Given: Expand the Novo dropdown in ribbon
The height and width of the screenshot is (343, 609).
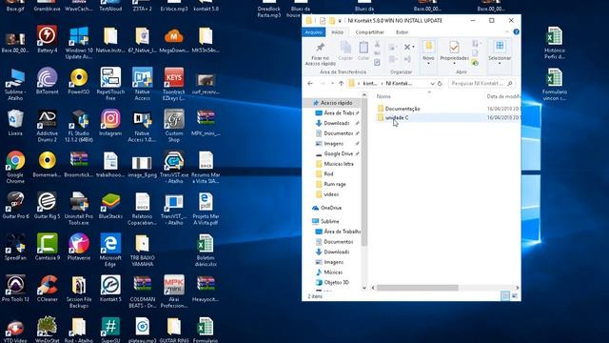Looking at the screenshot, I should pyautogui.click(x=428, y=63).
